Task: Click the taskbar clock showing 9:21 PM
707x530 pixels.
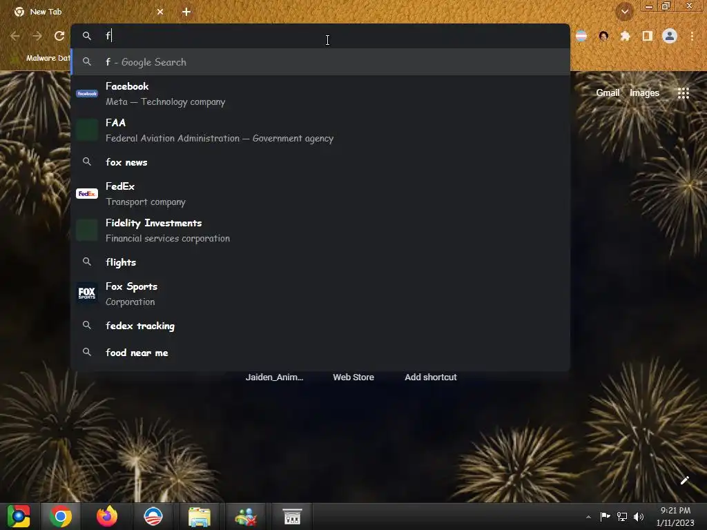Action: [675, 516]
